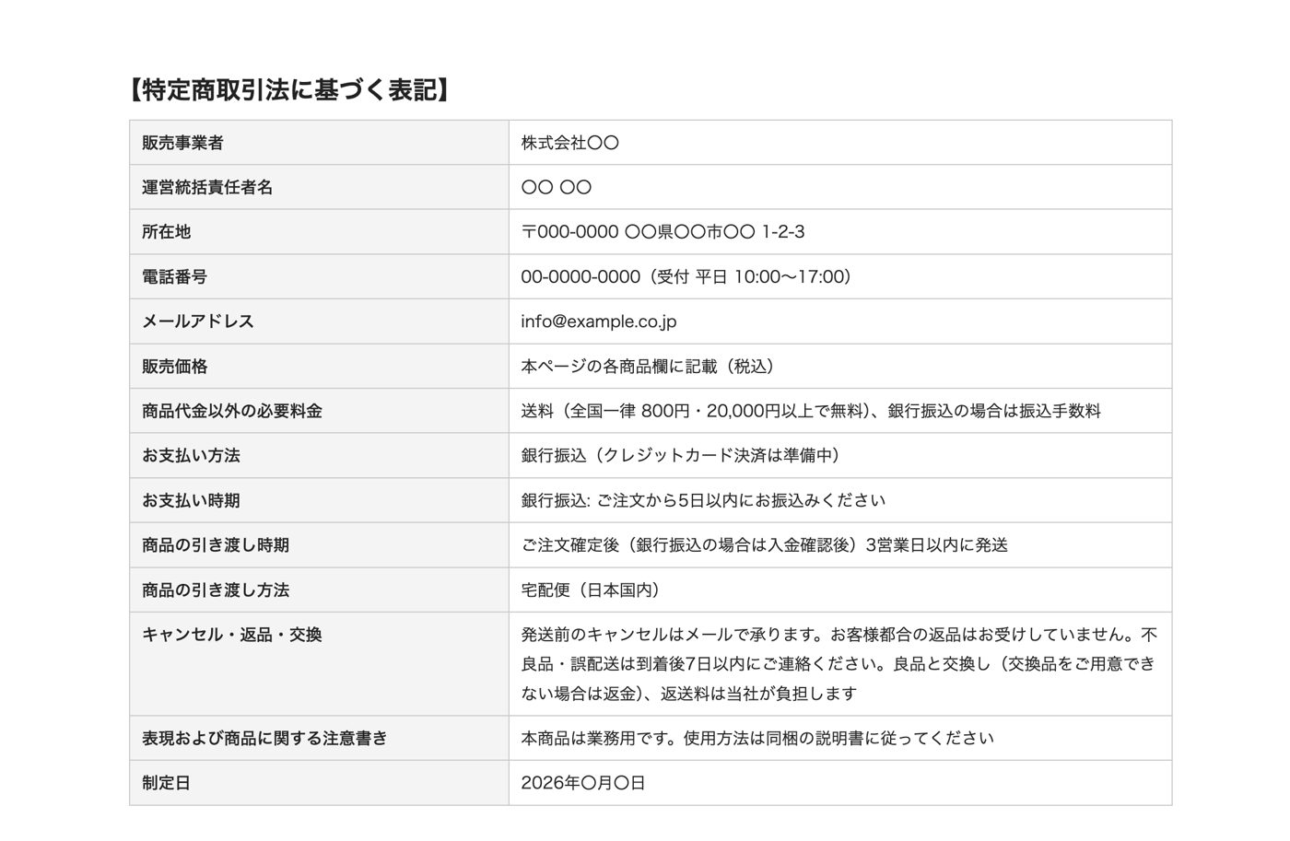
Task: Click the 商品の引き渡し時期 label
Action: pos(216,545)
